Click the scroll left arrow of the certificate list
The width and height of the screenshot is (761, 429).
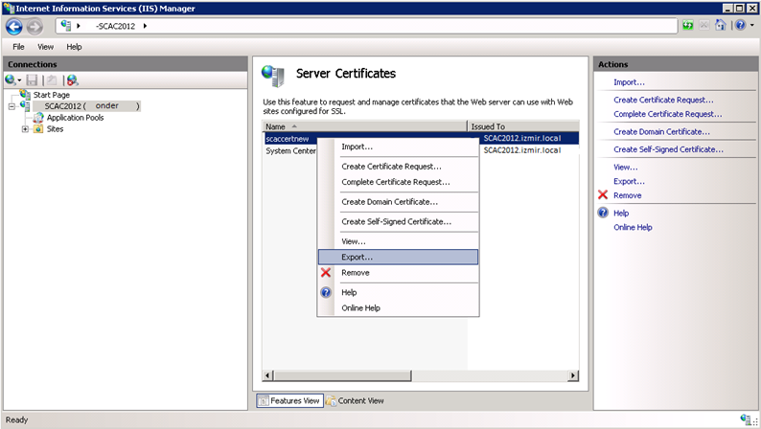click(x=268, y=375)
